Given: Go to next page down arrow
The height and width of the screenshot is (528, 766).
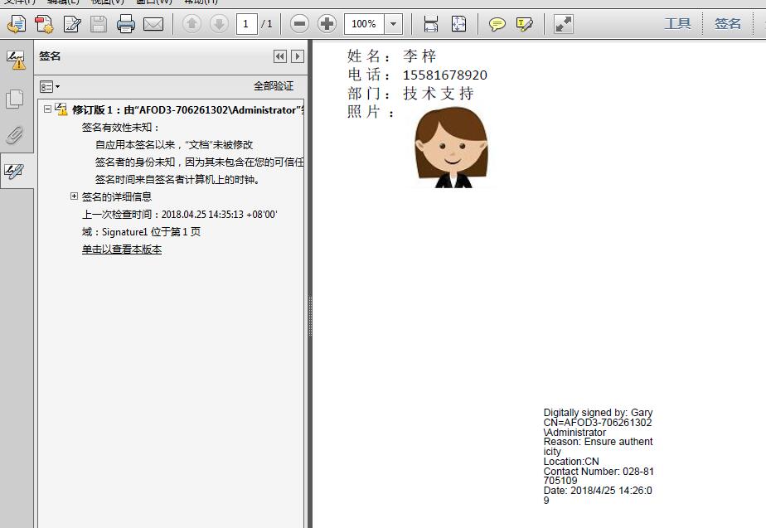Looking at the screenshot, I should tap(219, 24).
